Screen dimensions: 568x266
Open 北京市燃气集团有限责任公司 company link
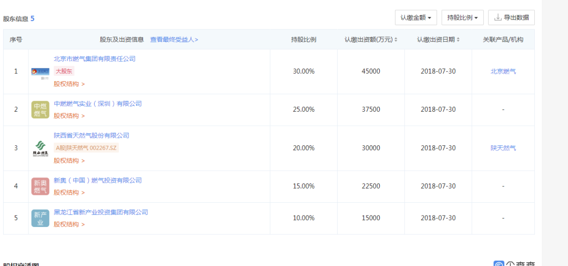[x=95, y=59]
